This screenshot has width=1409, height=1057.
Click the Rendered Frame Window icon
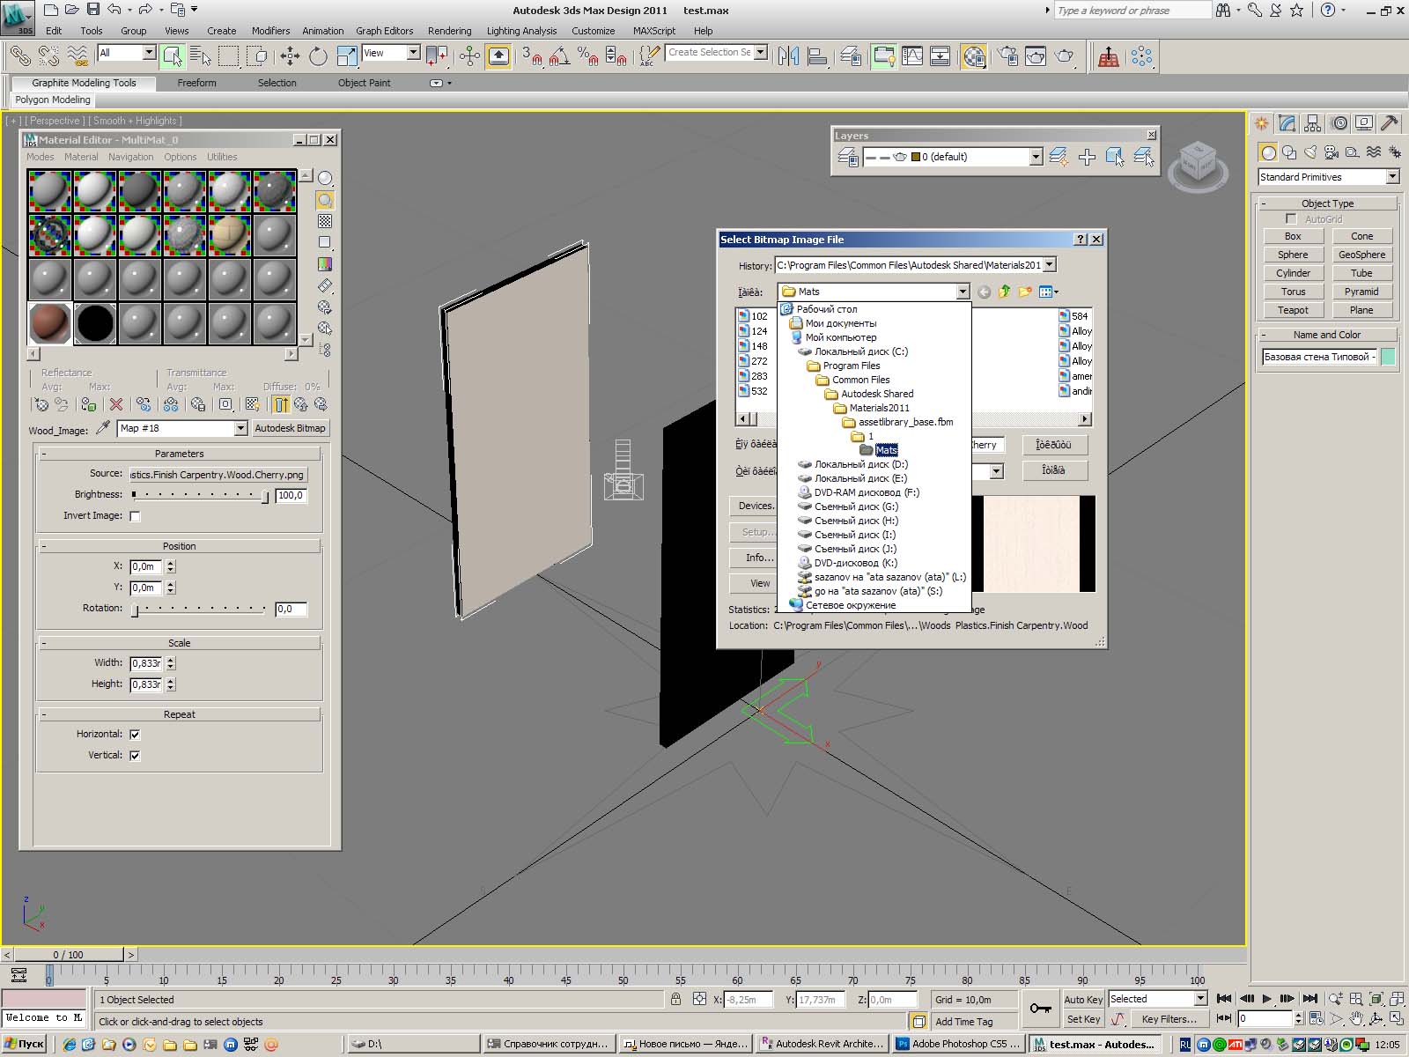[1036, 56]
